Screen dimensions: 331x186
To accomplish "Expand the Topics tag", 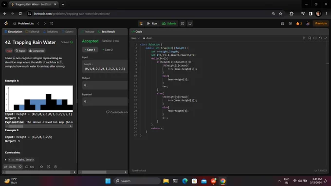I will [x=20, y=51].
